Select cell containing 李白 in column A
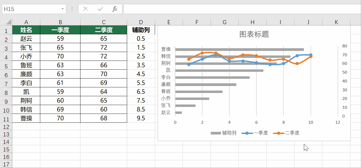Image resolution: width=361 pixels, height=168 pixels. click(26, 83)
